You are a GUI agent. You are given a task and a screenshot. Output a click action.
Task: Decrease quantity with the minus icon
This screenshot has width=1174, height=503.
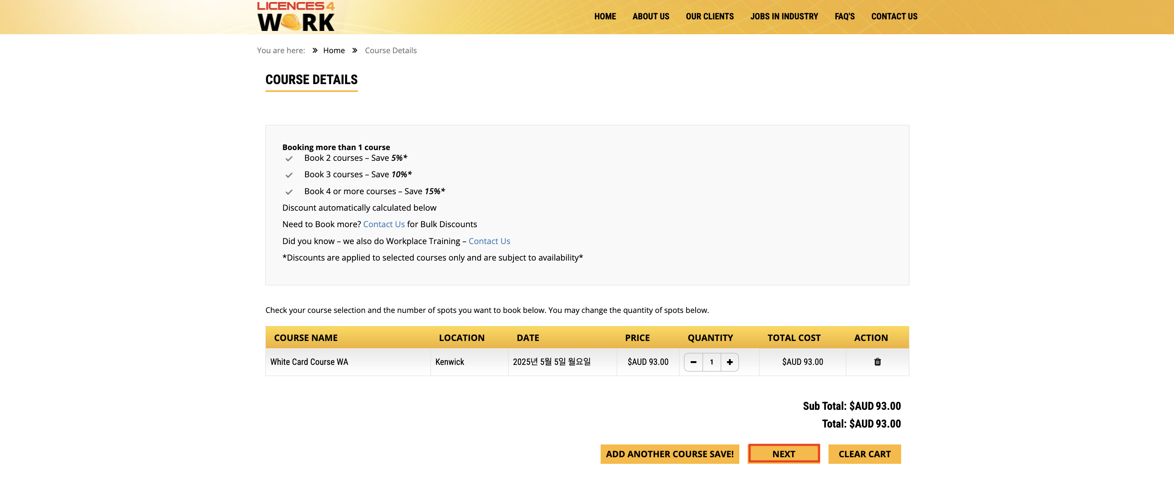click(693, 362)
